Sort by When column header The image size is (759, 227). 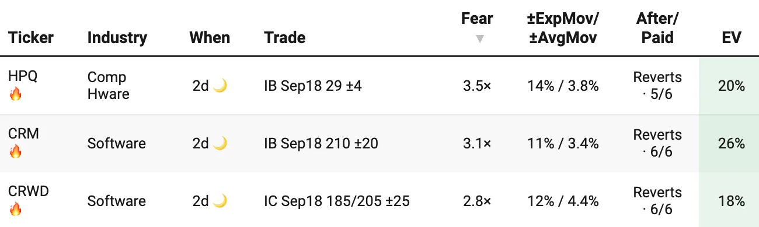tap(210, 38)
